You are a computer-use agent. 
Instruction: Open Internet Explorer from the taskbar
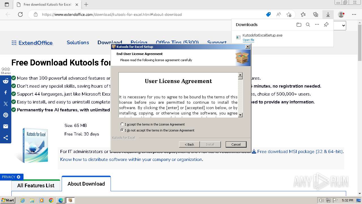[23, 200]
